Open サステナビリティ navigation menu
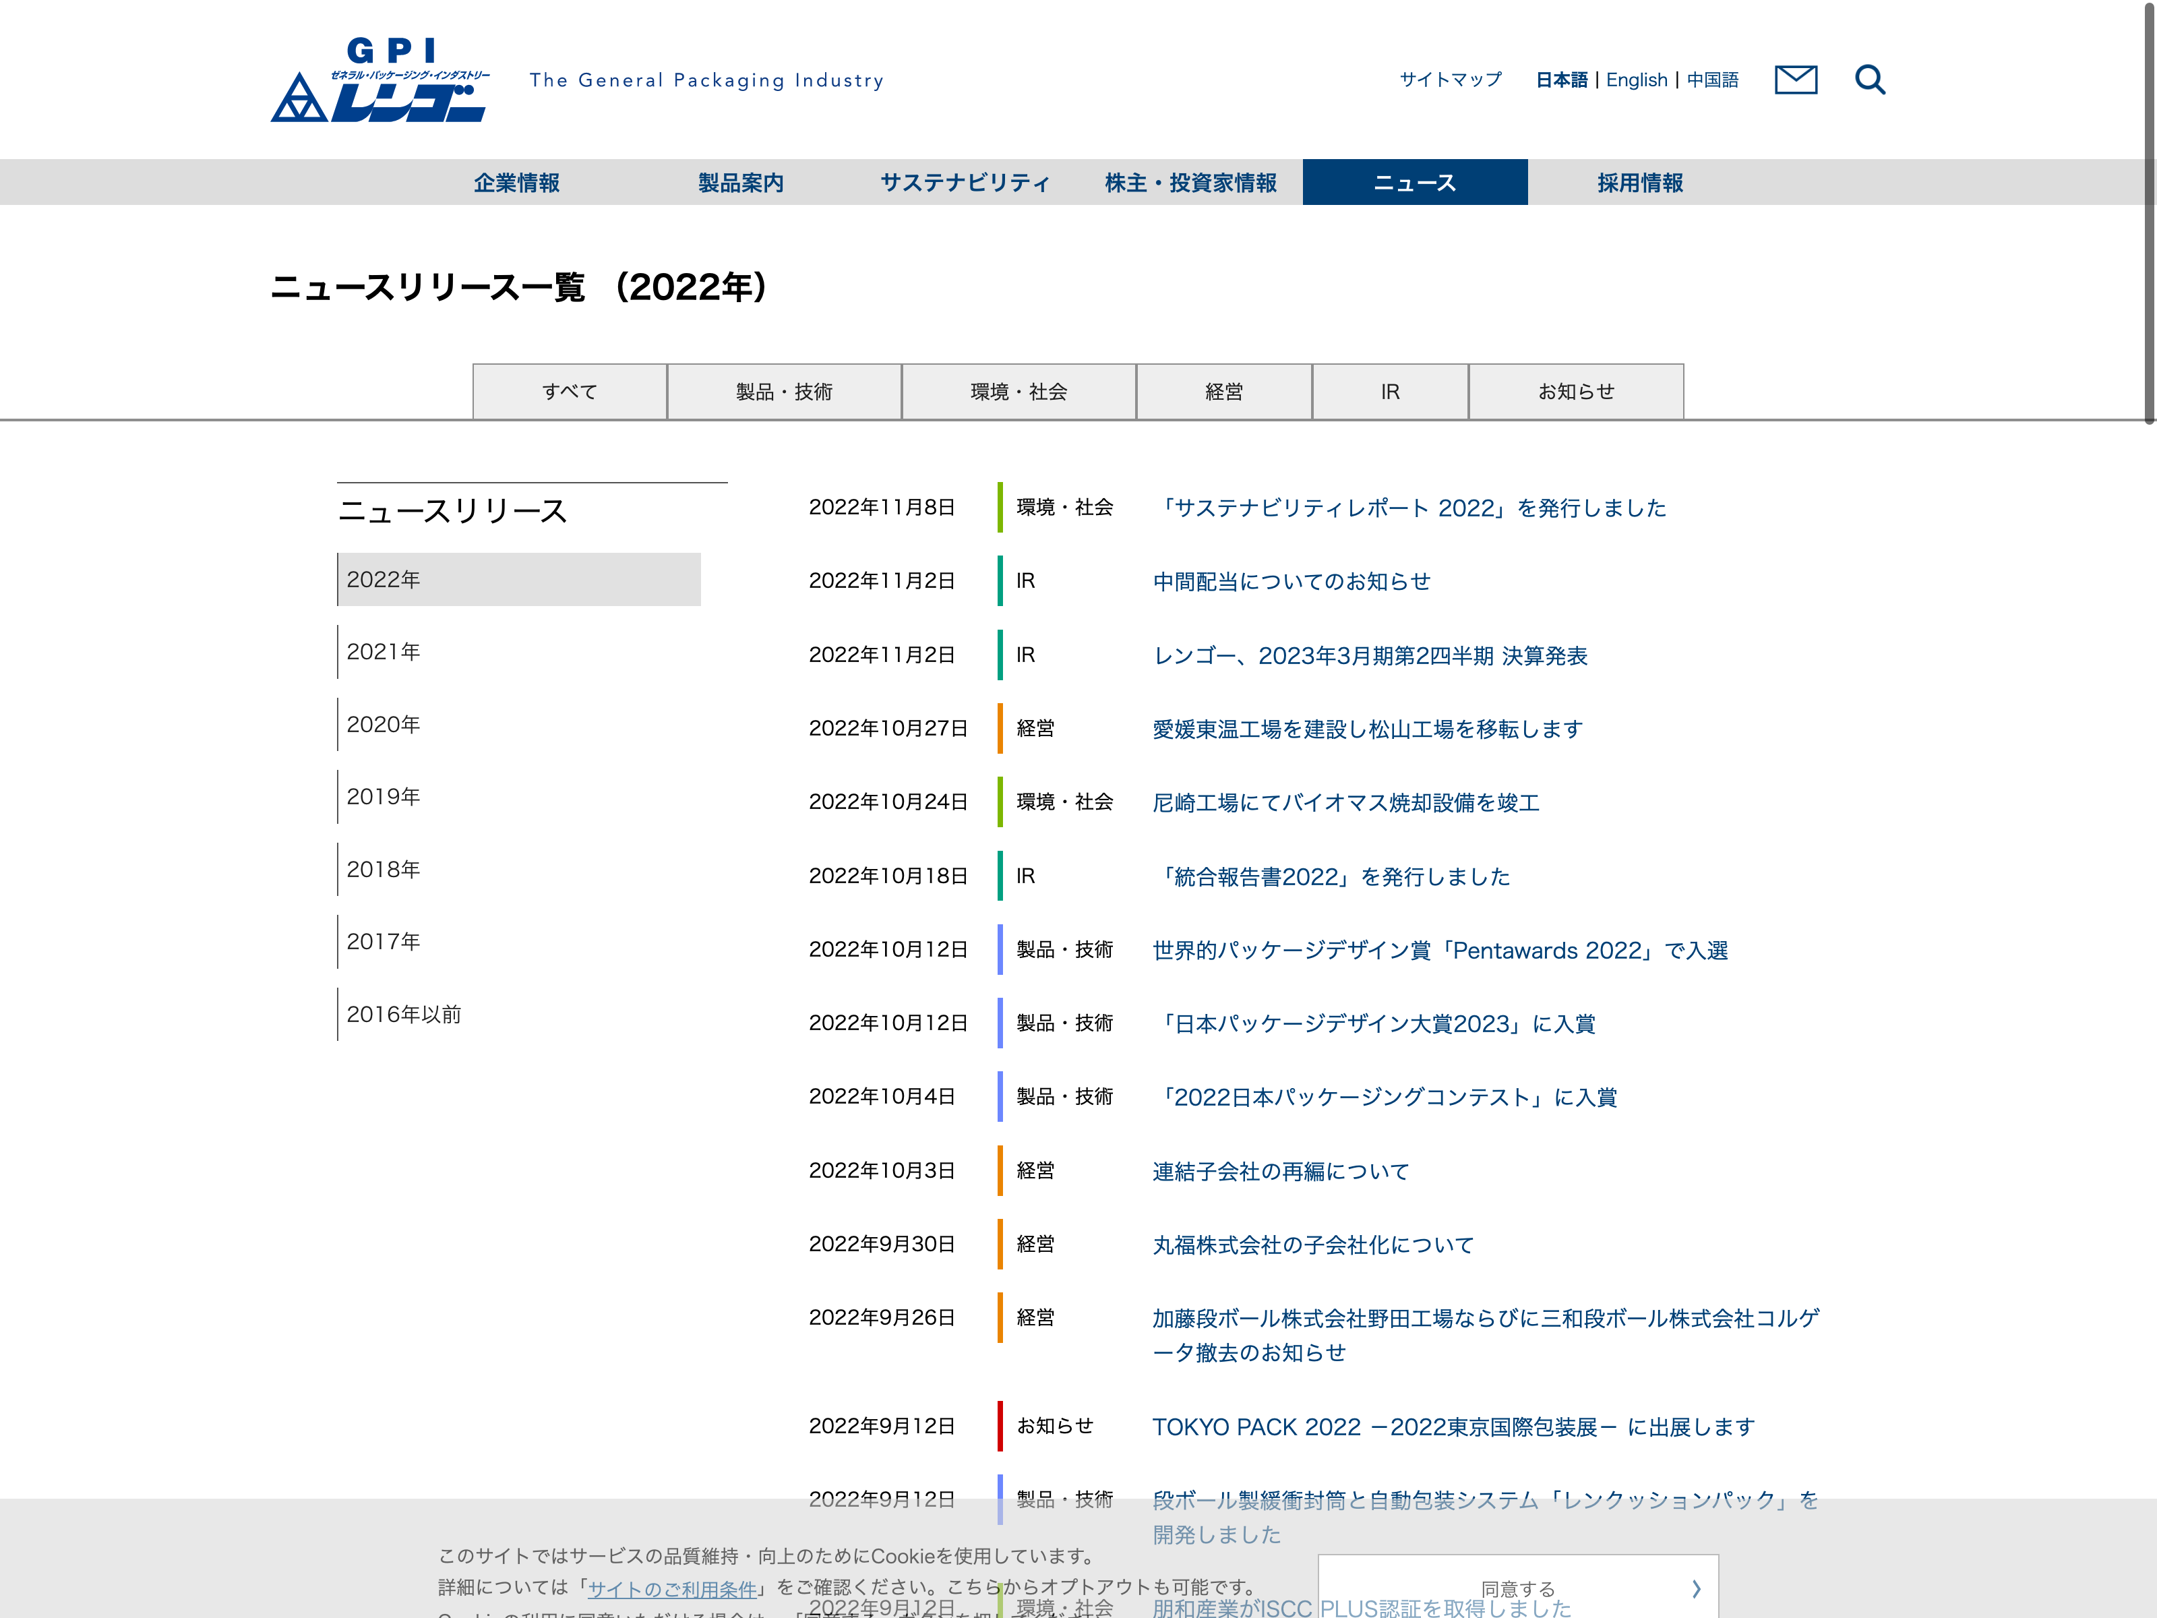 [x=965, y=183]
